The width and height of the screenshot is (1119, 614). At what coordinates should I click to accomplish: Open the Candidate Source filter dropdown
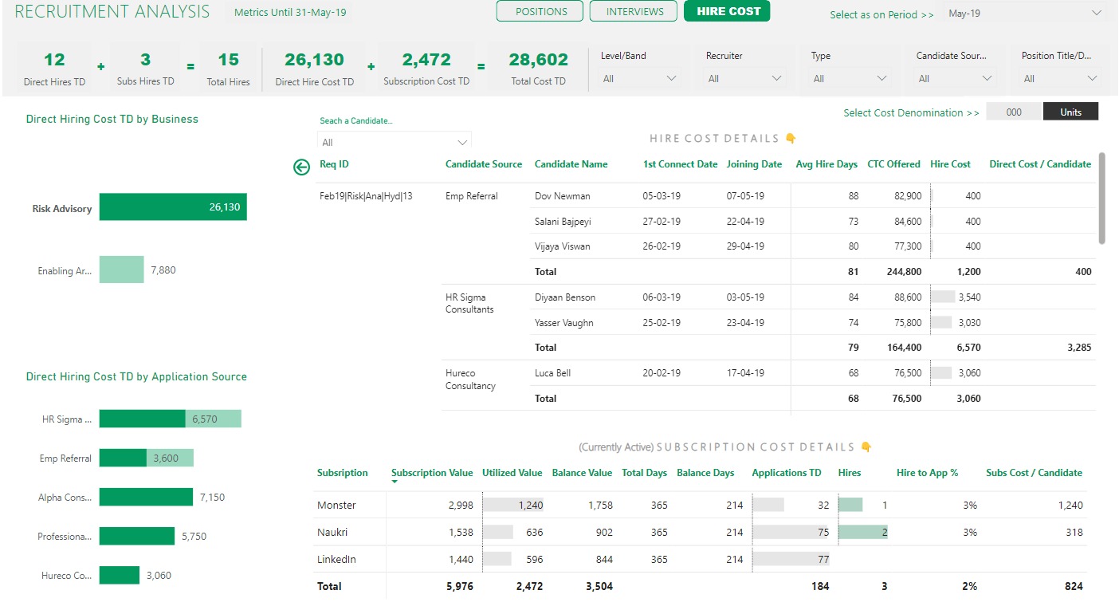(x=955, y=78)
